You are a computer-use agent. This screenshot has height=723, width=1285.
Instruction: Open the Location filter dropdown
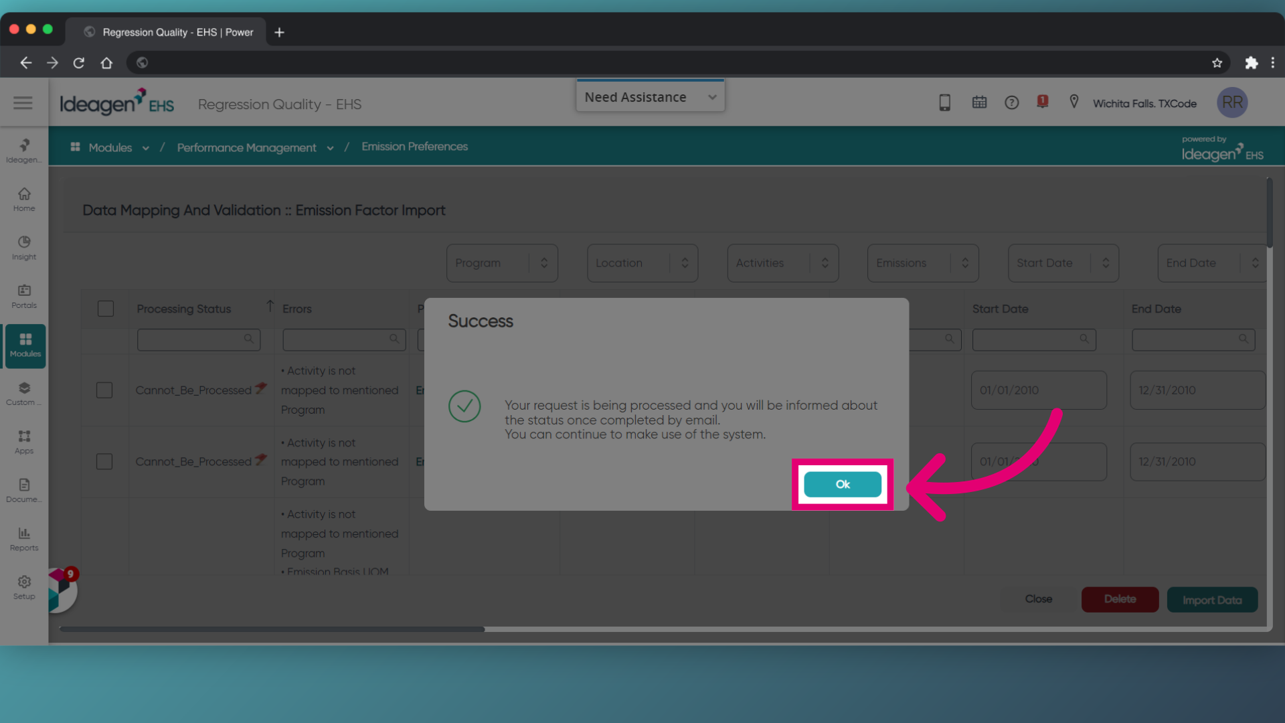[x=642, y=263]
